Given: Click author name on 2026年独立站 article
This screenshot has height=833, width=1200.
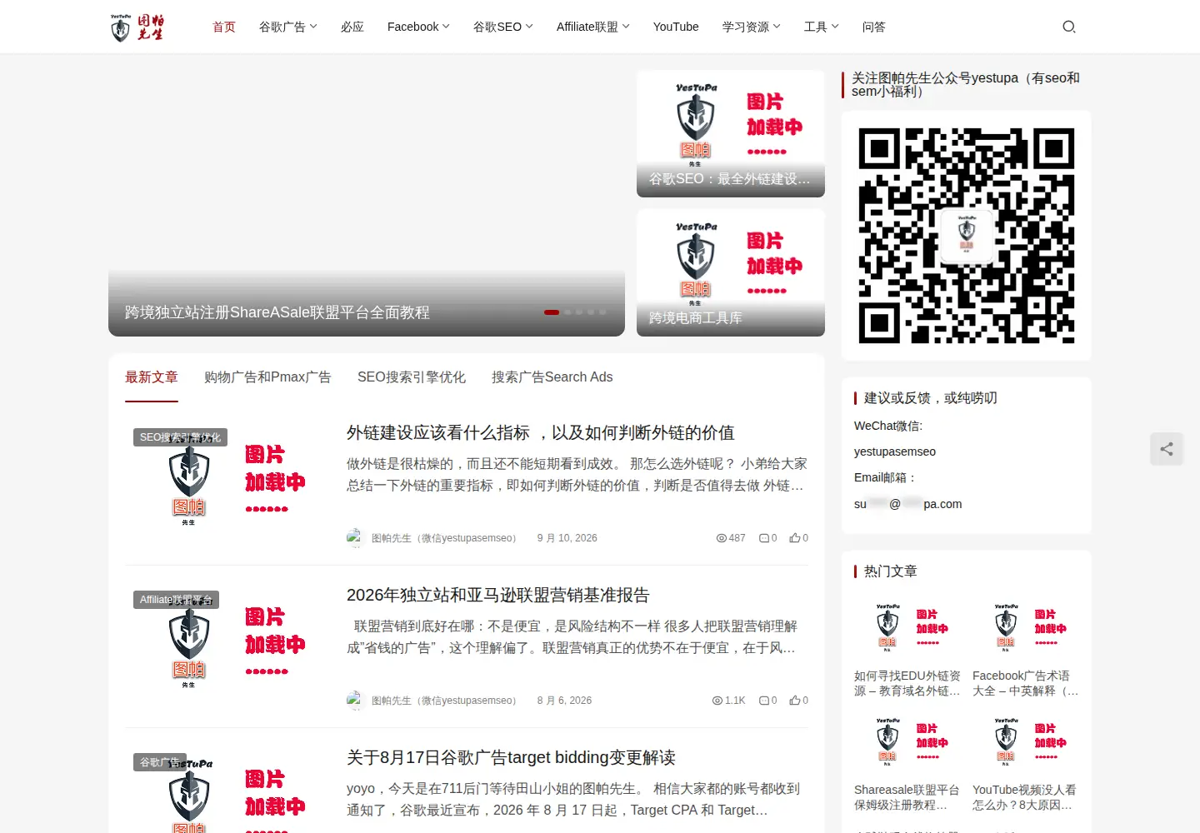Looking at the screenshot, I should tap(446, 701).
